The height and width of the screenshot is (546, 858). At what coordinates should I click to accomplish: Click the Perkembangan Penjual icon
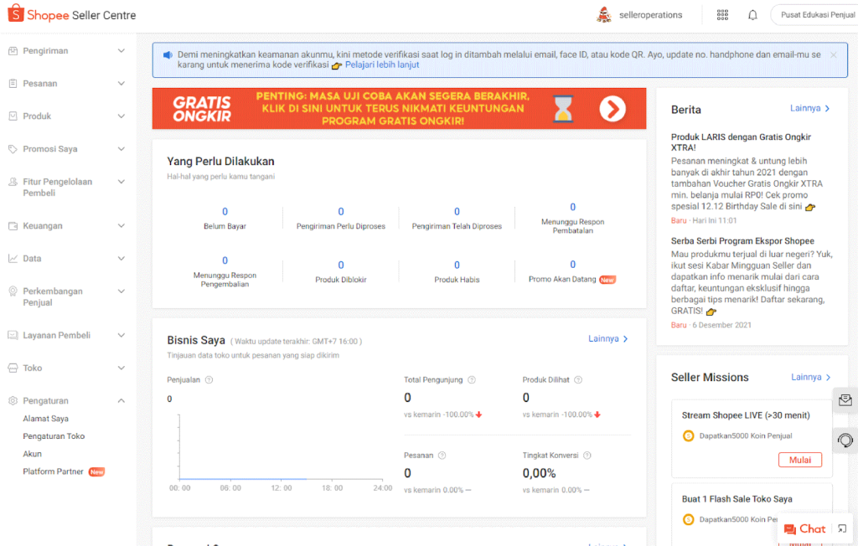(x=13, y=291)
